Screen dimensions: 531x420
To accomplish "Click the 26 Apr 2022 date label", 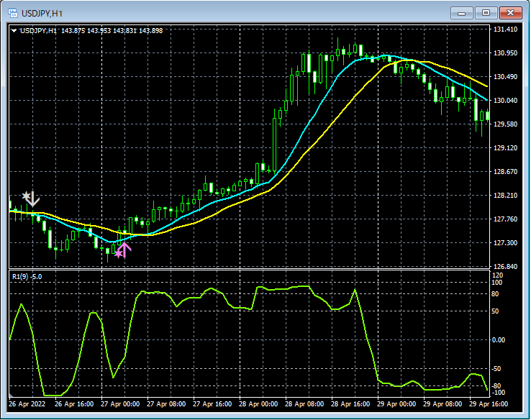I will click(27, 404).
